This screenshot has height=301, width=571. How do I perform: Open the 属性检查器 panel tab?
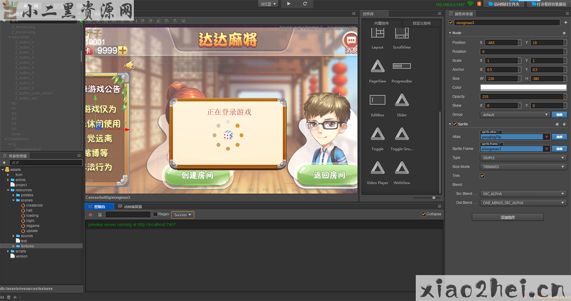coord(461,14)
